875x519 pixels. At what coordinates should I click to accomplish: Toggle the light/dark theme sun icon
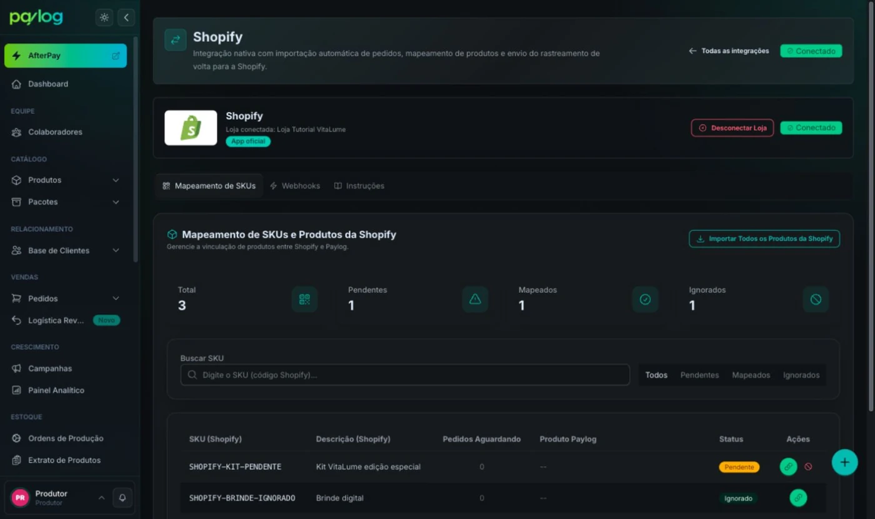click(104, 17)
